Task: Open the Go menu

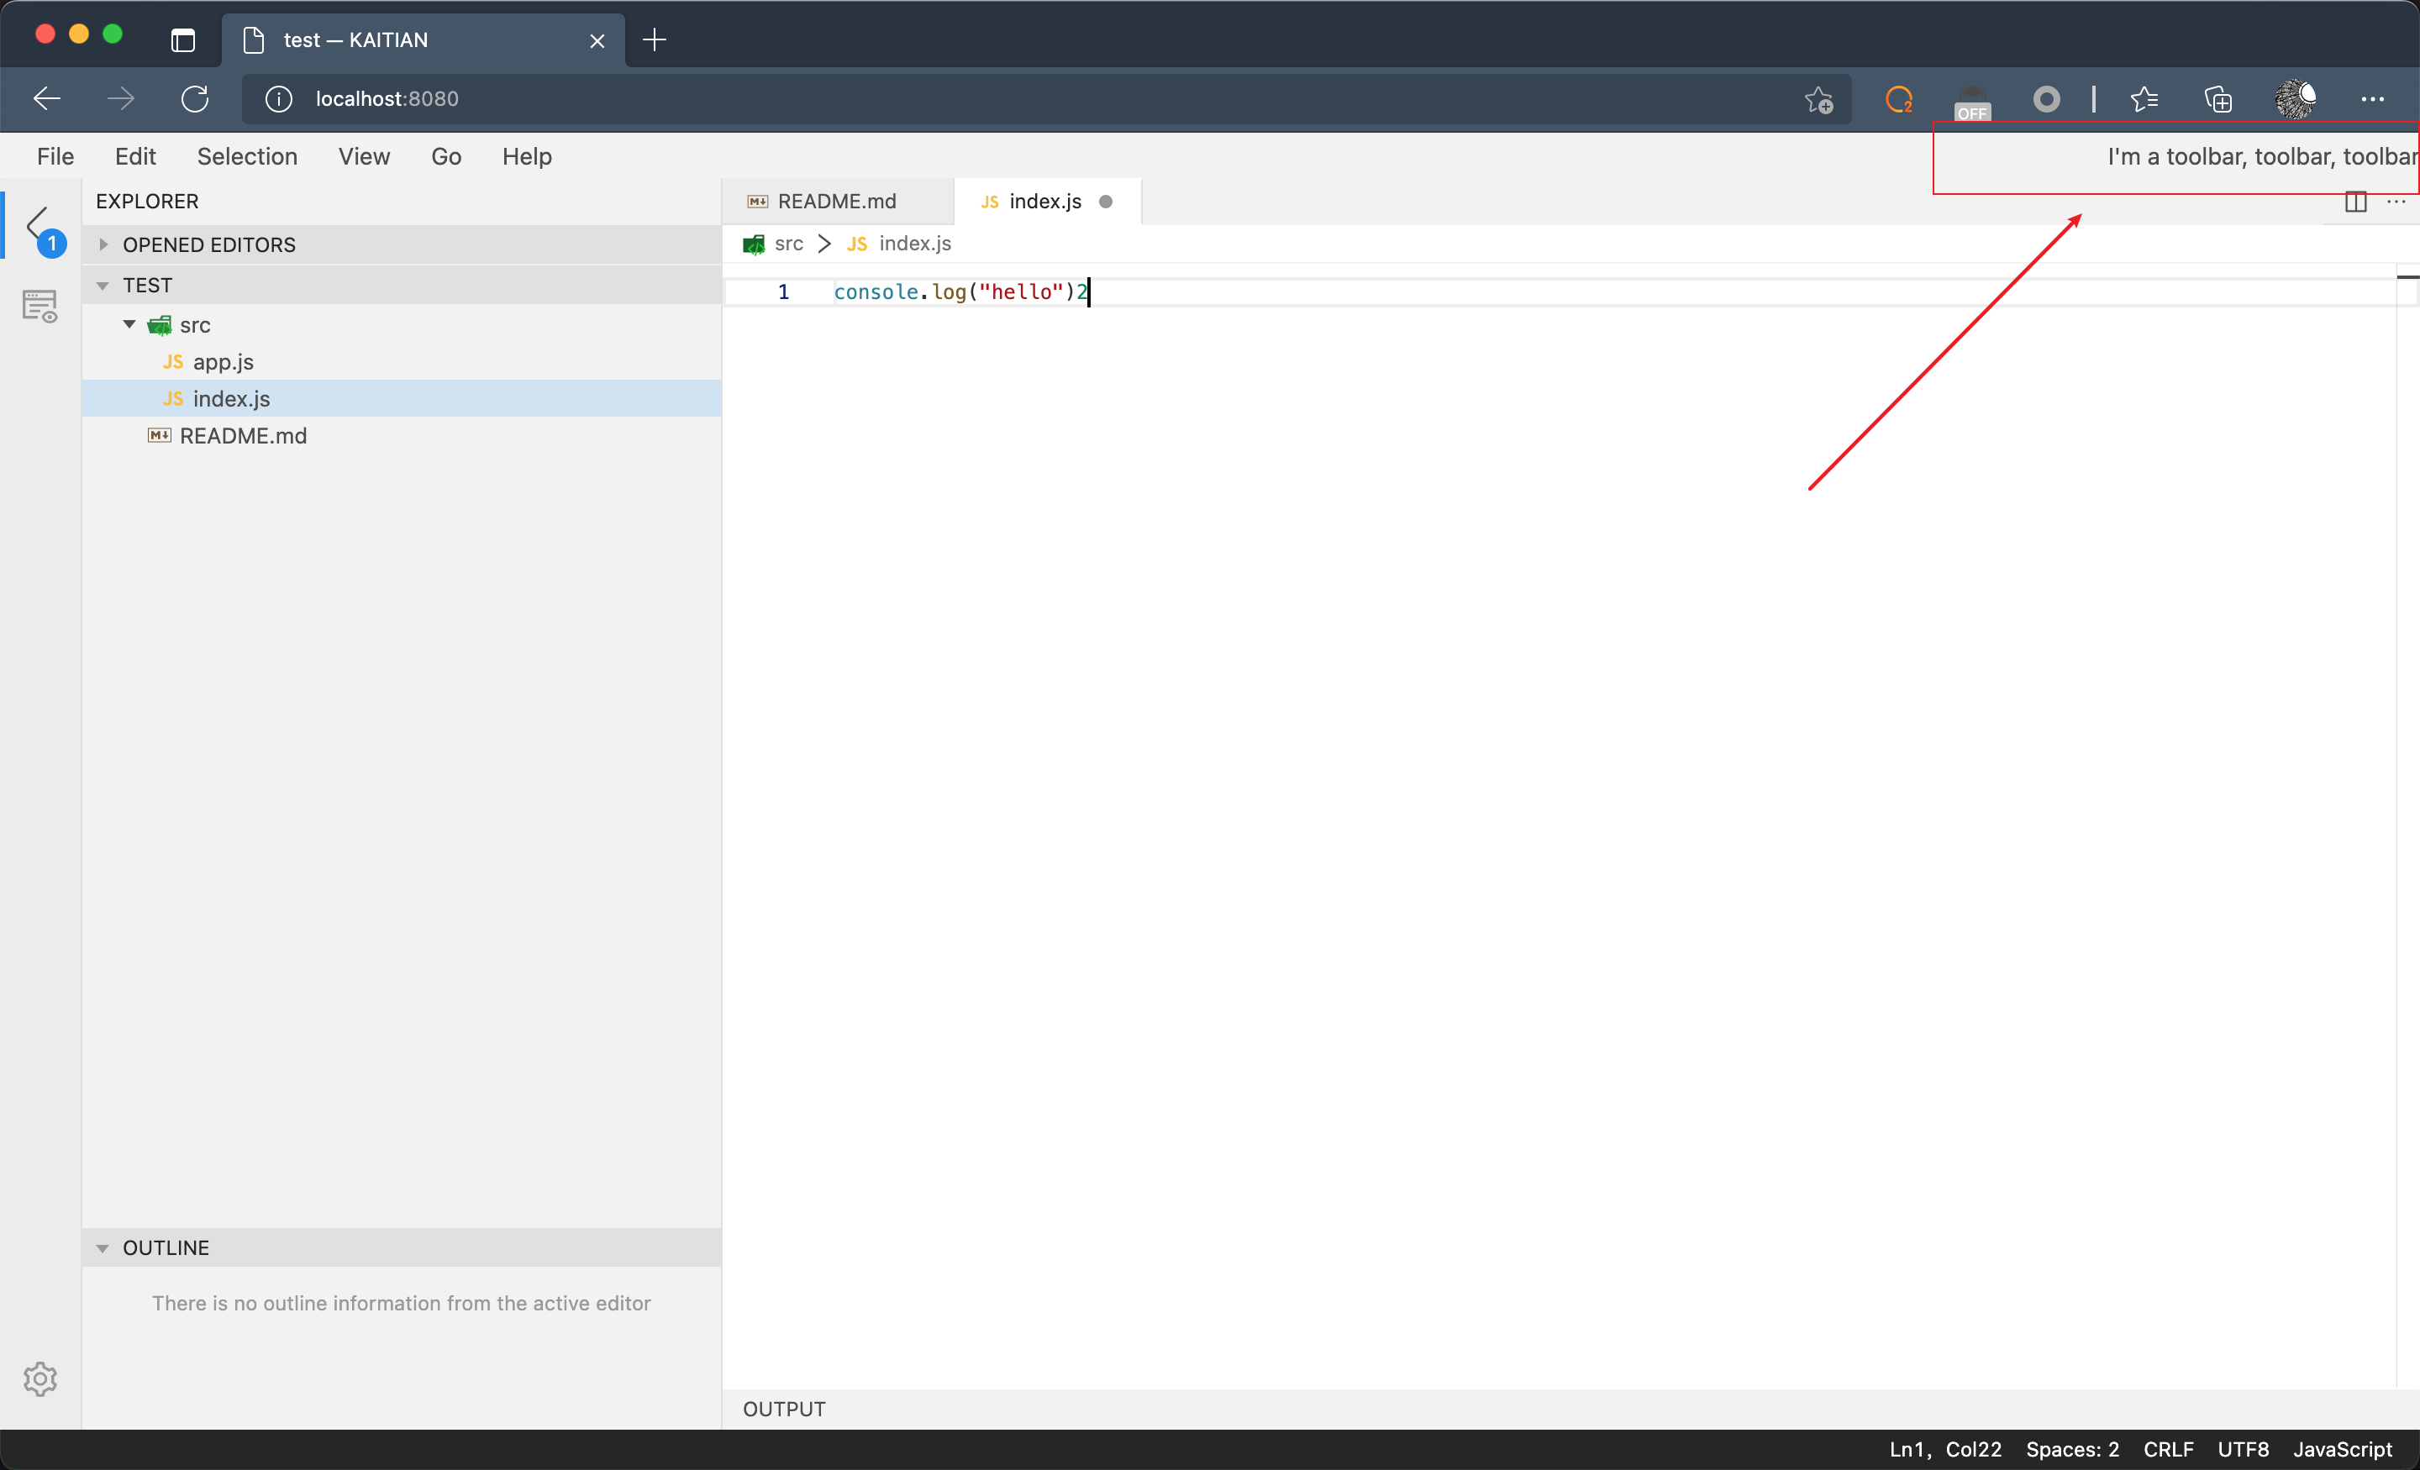Action: point(446,156)
